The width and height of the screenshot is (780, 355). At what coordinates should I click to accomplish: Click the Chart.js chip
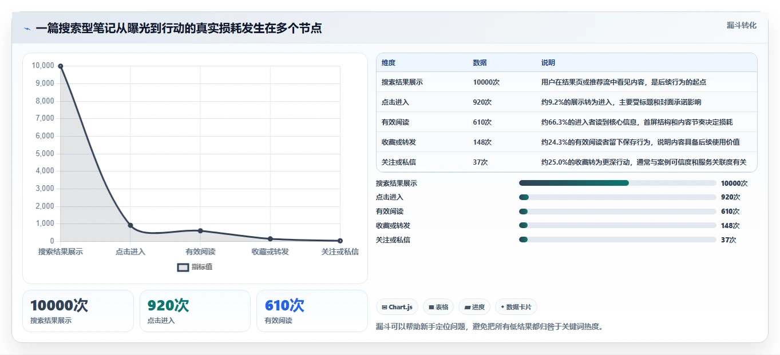pyautogui.click(x=397, y=307)
